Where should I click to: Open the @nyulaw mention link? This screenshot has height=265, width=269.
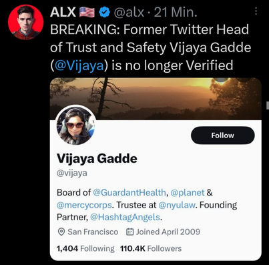[x=177, y=205]
